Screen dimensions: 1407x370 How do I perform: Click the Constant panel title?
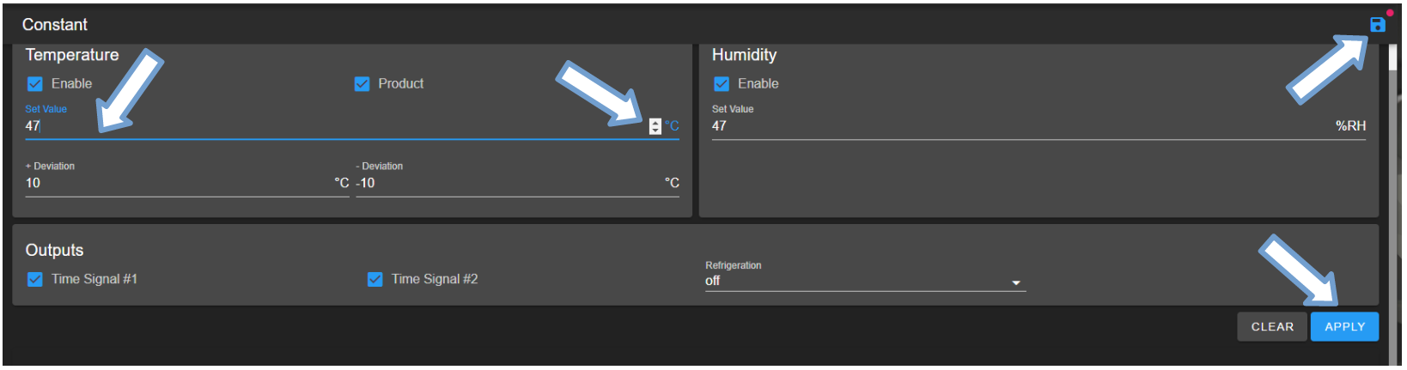pyautogui.click(x=55, y=25)
